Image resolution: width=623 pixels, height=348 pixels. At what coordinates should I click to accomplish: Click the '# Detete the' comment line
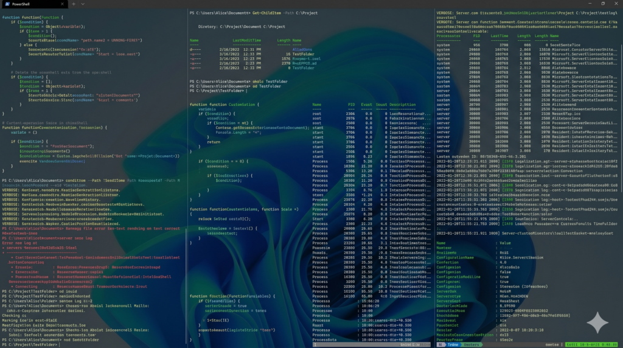point(61,72)
